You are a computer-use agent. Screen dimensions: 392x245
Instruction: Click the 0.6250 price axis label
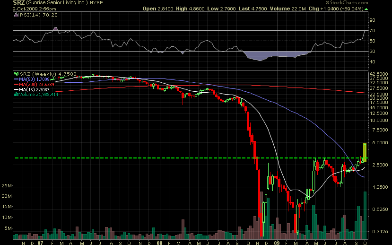(380, 209)
